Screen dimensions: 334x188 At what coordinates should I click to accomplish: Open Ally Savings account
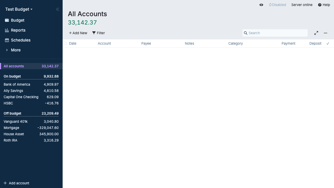point(31,91)
